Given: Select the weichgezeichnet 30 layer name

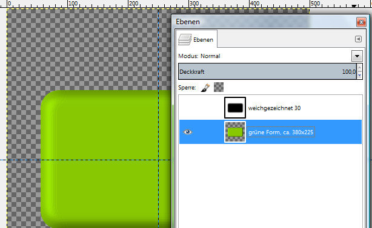Looking at the screenshot, I should (x=274, y=108).
